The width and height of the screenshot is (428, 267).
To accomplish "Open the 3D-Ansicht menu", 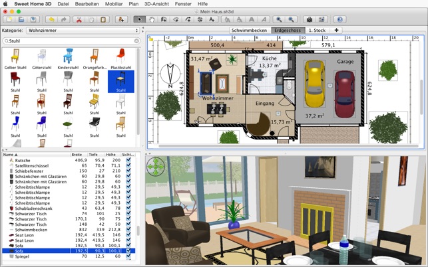I will tap(156, 4).
